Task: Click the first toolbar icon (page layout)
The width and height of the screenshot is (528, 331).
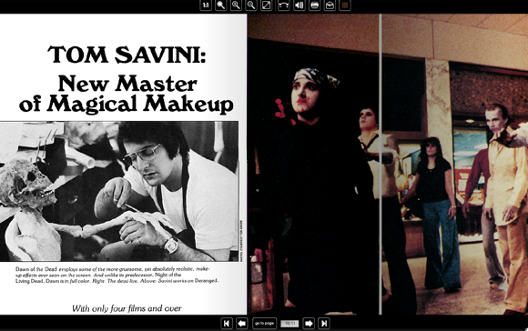Action: (x=206, y=5)
